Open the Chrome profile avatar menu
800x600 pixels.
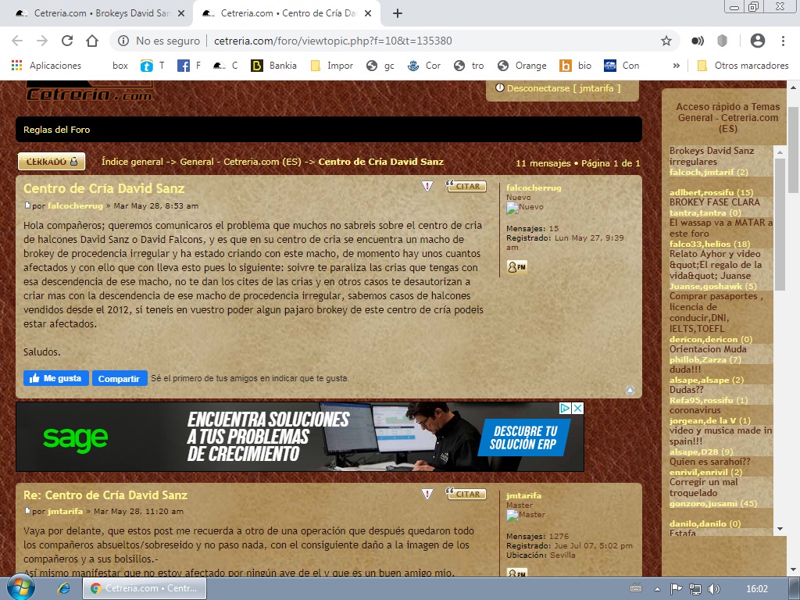tap(757, 41)
